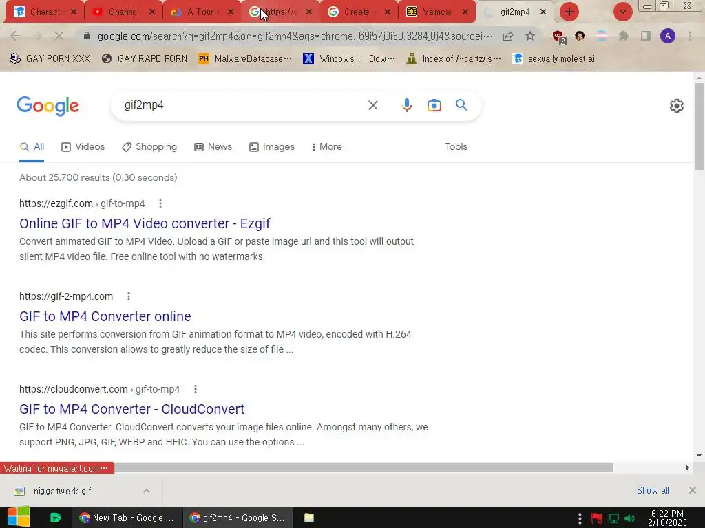Image resolution: width=705 pixels, height=528 pixels.
Task: Focus the address bar URL
Action: point(295,36)
